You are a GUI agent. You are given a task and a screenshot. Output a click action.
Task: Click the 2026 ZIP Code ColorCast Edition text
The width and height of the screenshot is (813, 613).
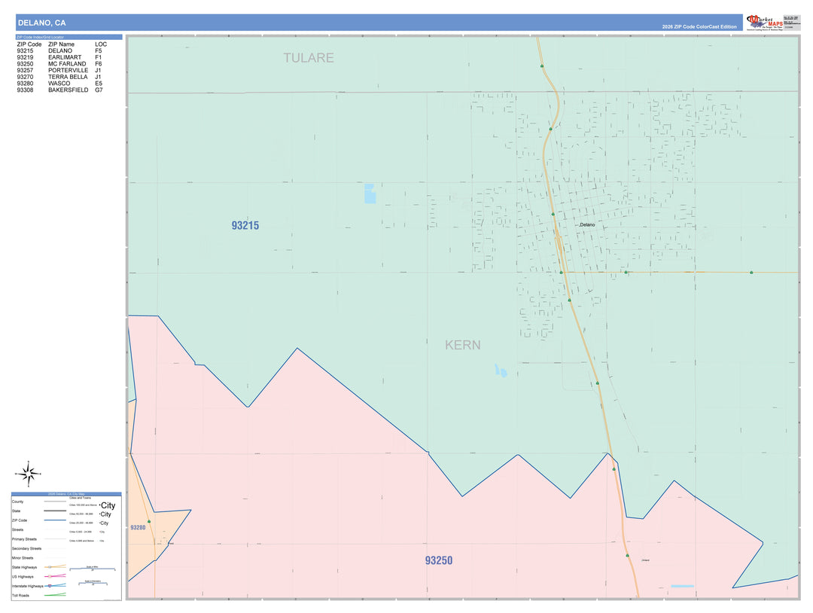pyautogui.click(x=699, y=26)
